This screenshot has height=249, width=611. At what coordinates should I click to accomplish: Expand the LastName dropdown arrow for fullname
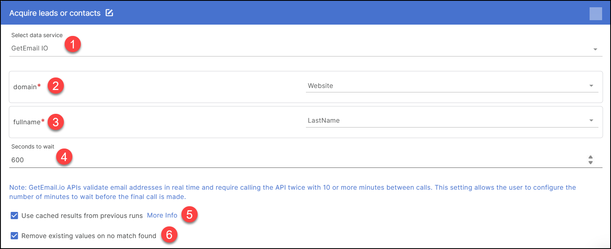coord(591,120)
